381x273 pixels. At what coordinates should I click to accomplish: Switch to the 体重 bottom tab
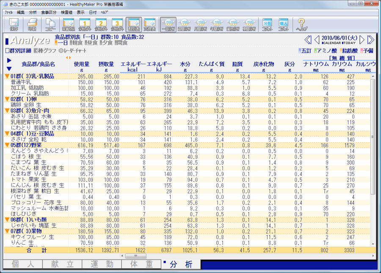point(141,264)
